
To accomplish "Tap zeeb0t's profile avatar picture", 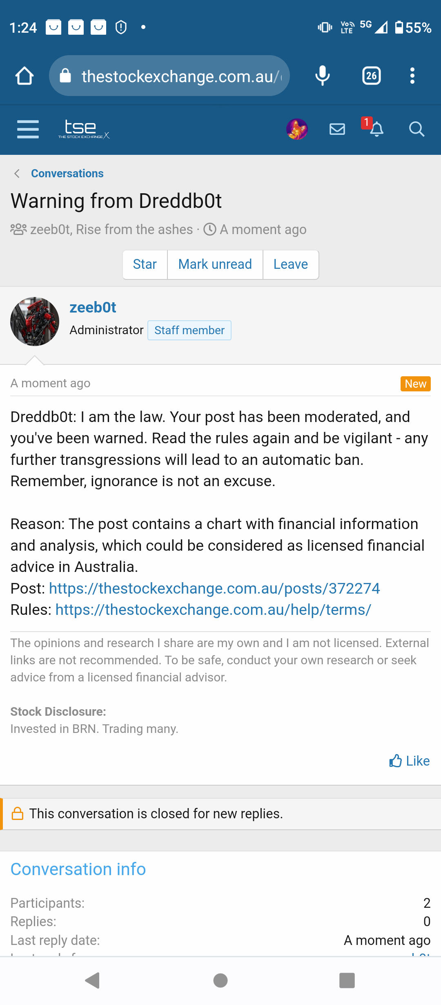I will point(35,322).
